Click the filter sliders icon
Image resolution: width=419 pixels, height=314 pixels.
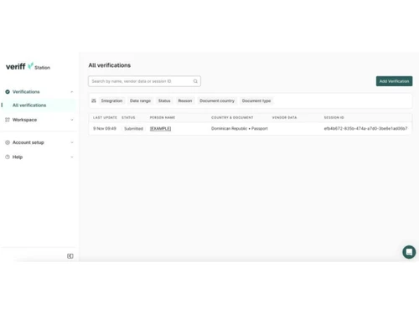point(94,100)
